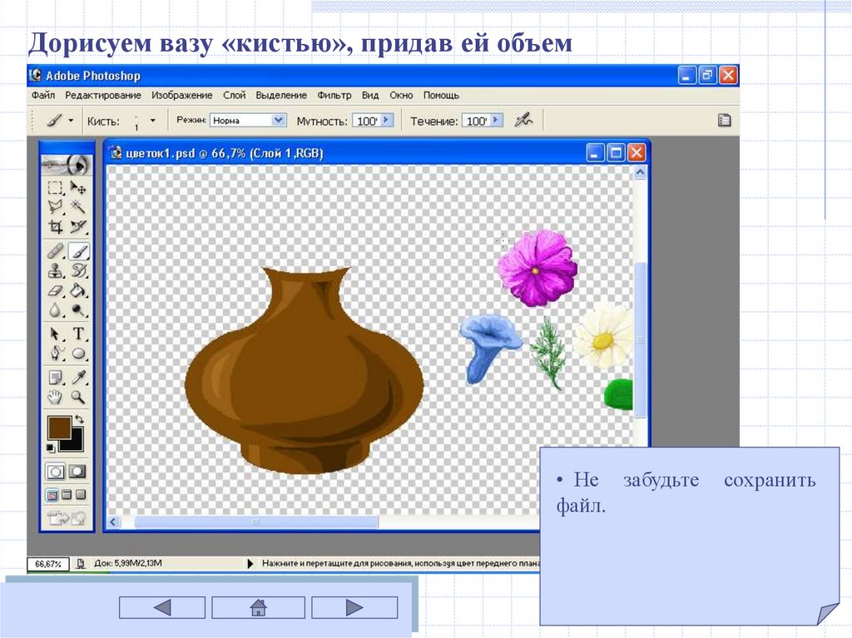This screenshot has width=852, height=638.
Task: Go to the previous slide arrow
Action: (x=162, y=607)
